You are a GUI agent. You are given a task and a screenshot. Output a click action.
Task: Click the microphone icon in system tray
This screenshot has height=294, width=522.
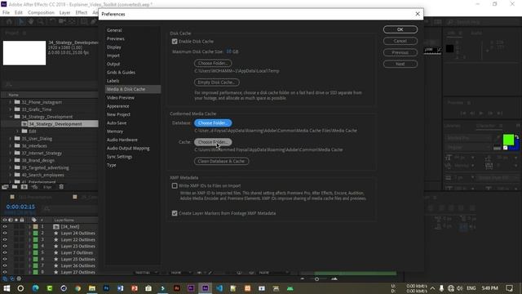pyautogui.click(x=441, y=288)
